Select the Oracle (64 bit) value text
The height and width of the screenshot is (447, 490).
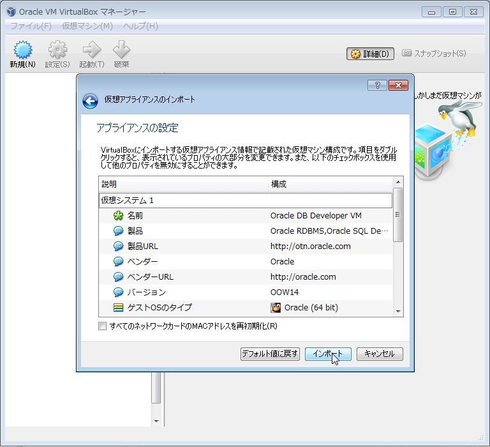[311, 308]
